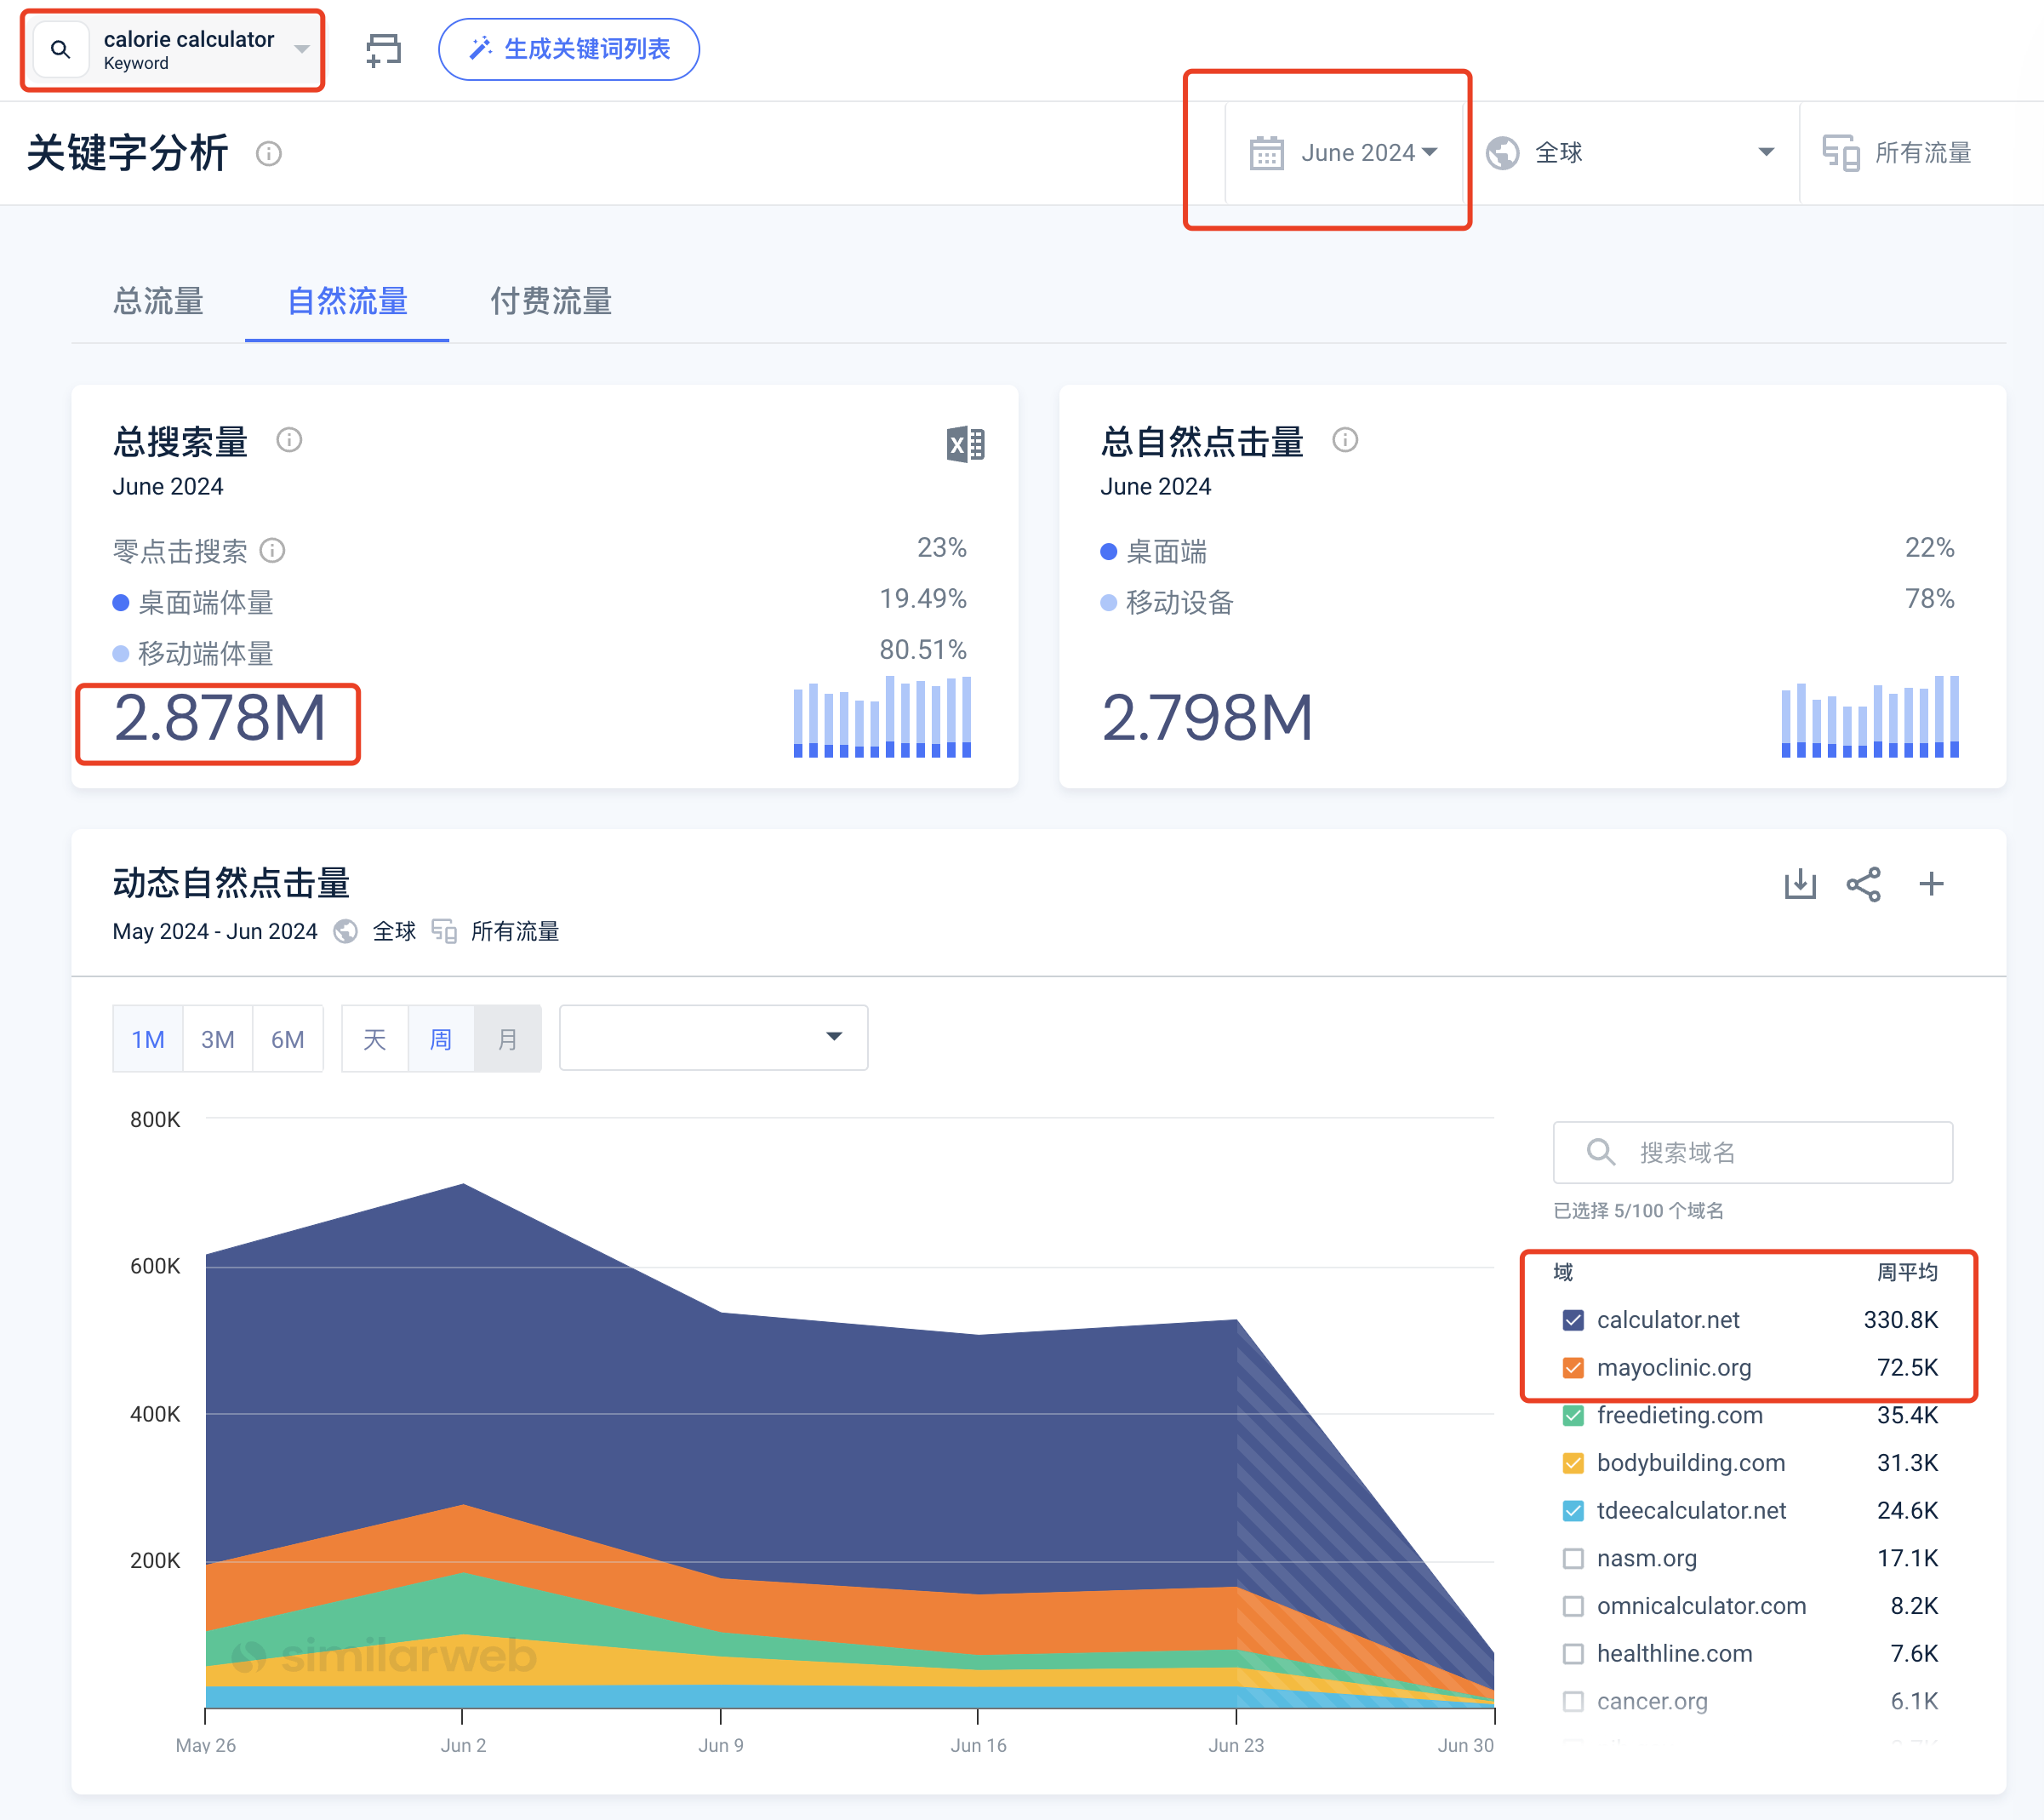Uncheck bodybuilding.com domain checkbox
Viewport: 2044px width, 1820px height.
[x=1573, y=1464]
